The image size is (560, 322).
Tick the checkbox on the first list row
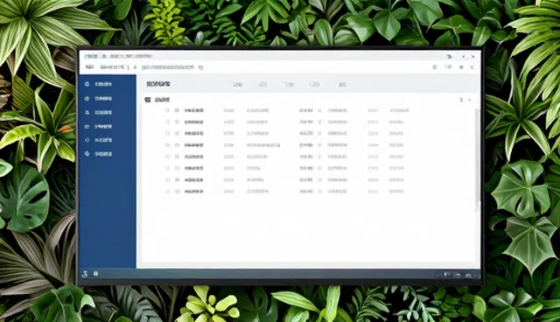[x=167, y=110]
